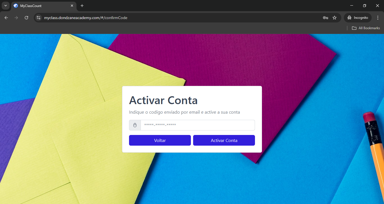Screen dimensions: 384x204
Task: Select the MyClassCount browser tab
Action: [42, 6]
